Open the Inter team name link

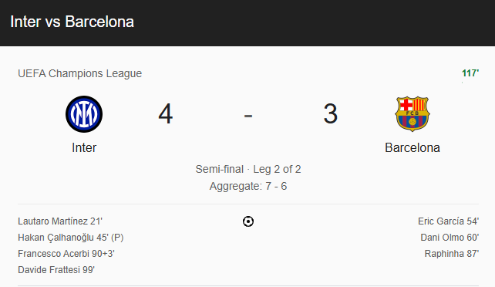[x=84, y=147]
